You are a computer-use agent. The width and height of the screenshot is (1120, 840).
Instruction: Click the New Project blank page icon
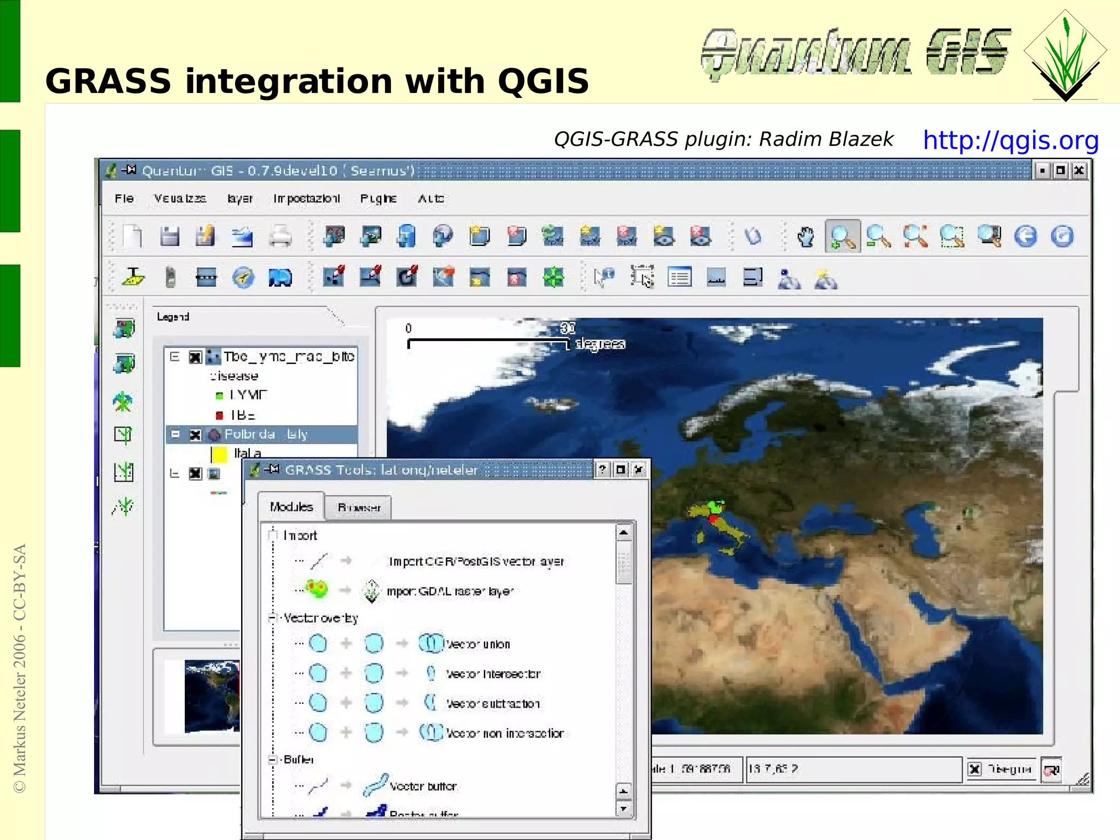[133, 236]
